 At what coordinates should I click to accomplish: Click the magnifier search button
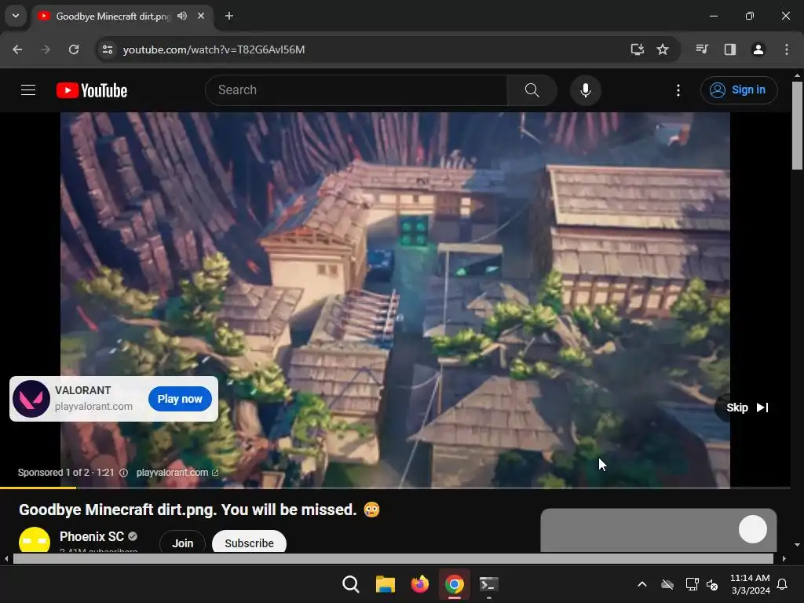[x=532, y=90]
